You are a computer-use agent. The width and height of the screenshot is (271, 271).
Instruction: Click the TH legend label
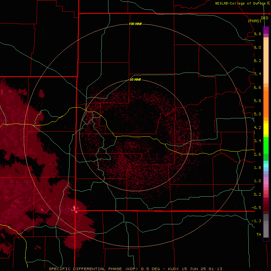click(x=259, y=235)
